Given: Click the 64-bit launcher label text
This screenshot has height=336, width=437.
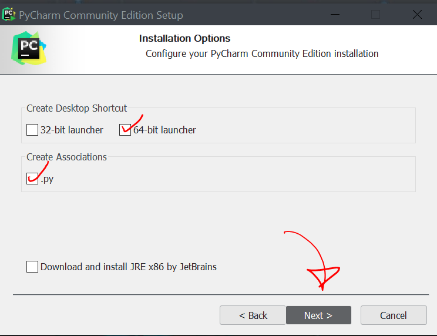Looking at the screenshot, I should (164, 130).
